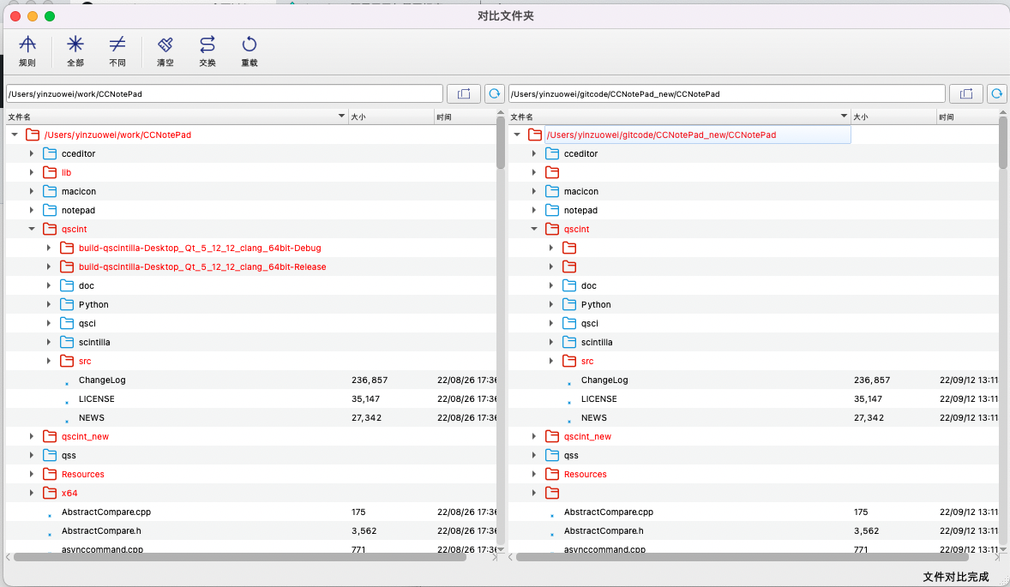Click the left 大小 column header
The width and height of the screenshot is (1010, 587).
390,117
